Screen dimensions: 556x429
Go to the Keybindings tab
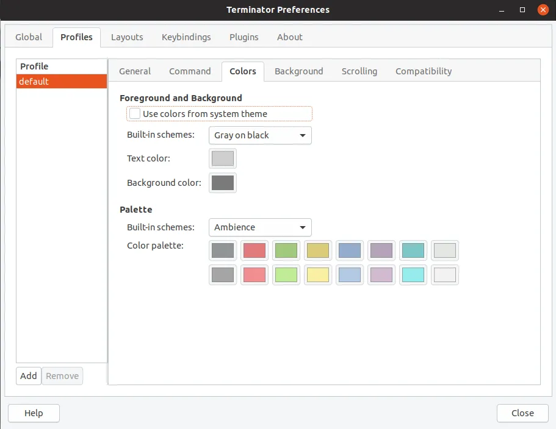point(186,37)
